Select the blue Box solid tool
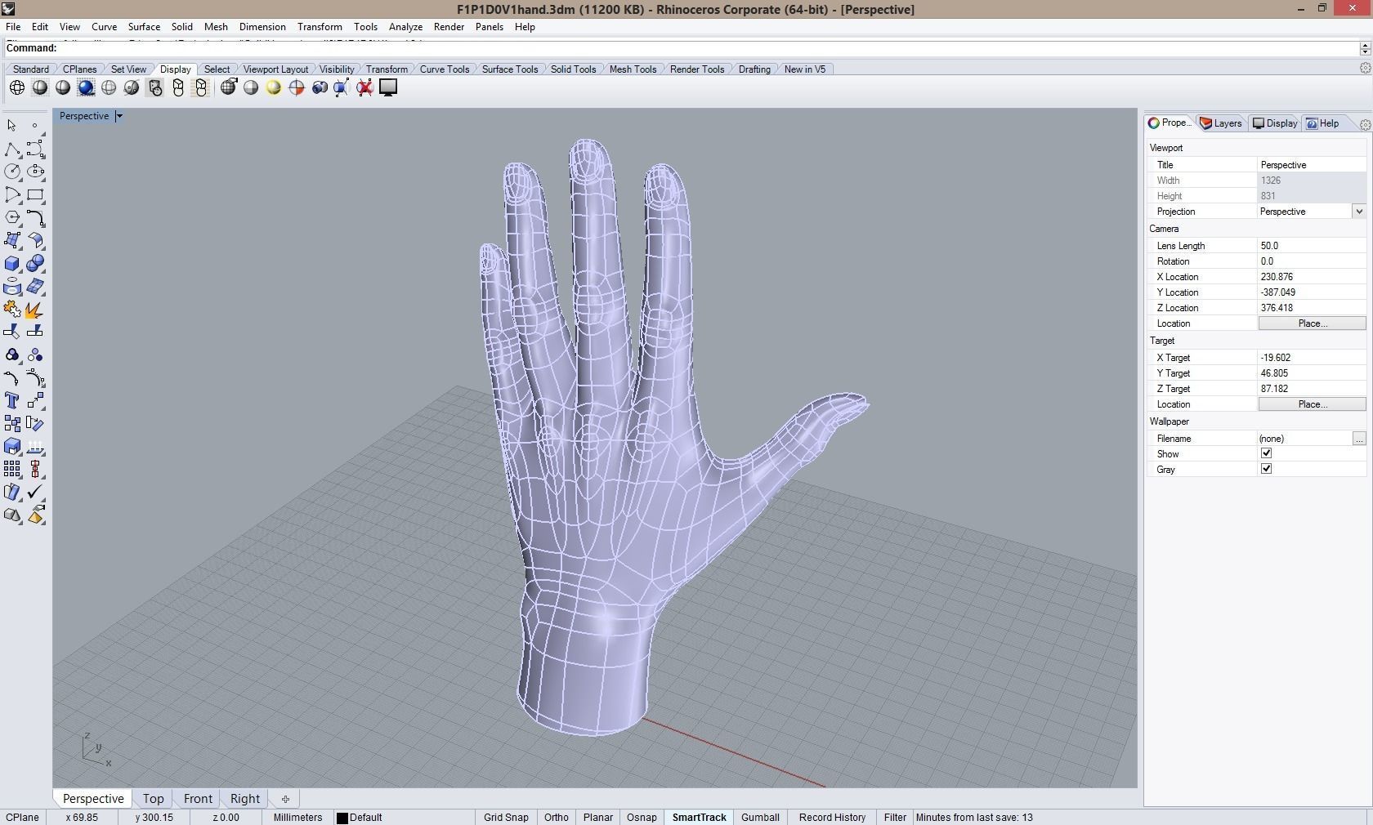Screen dimensions: 1373x825 coord(12,263)
